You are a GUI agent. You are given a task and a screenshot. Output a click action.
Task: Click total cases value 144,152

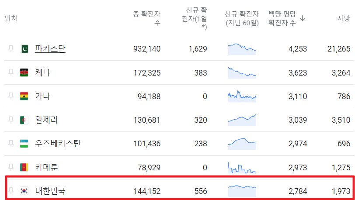[147, 191]
